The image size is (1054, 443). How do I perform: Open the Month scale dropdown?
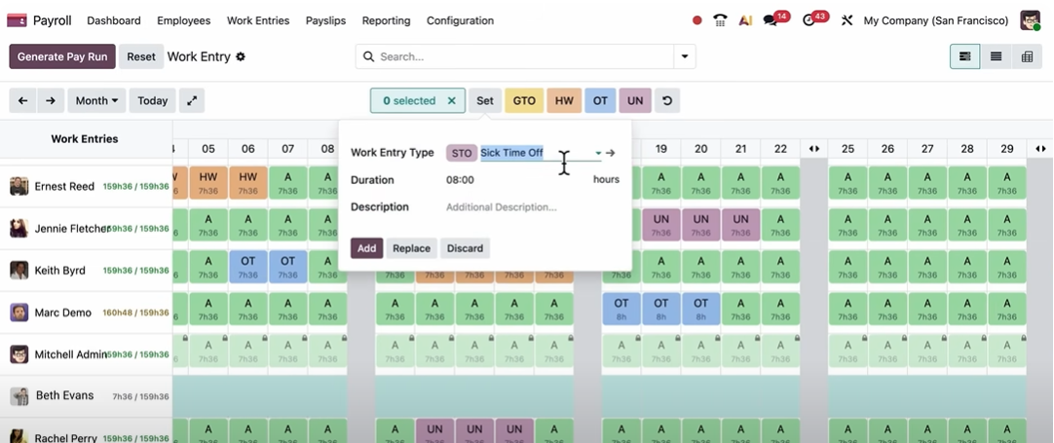tap(97, 100)
